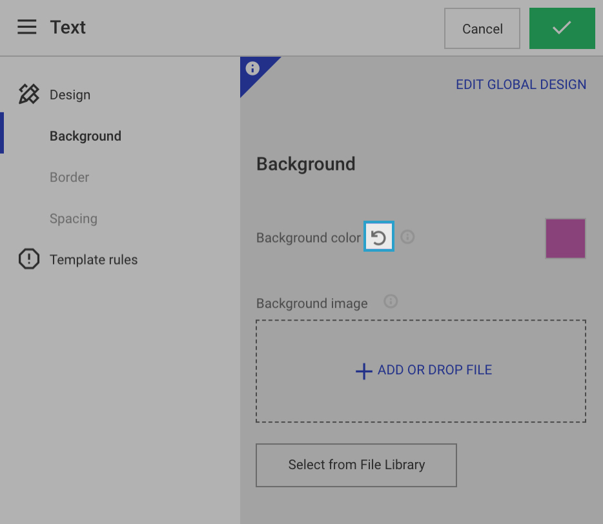Click ADD OR DROP FILE

(435, 370)
